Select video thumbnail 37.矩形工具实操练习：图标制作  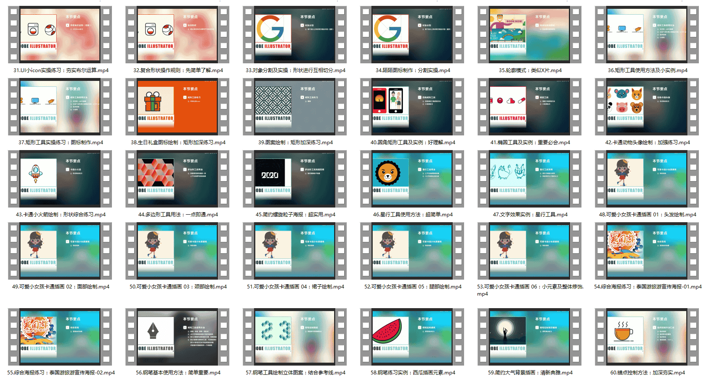click(x=60, y=107)
